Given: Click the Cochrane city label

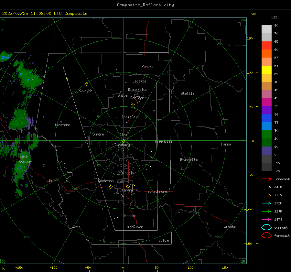Looking at the screenshot, I should coord(106,181).
